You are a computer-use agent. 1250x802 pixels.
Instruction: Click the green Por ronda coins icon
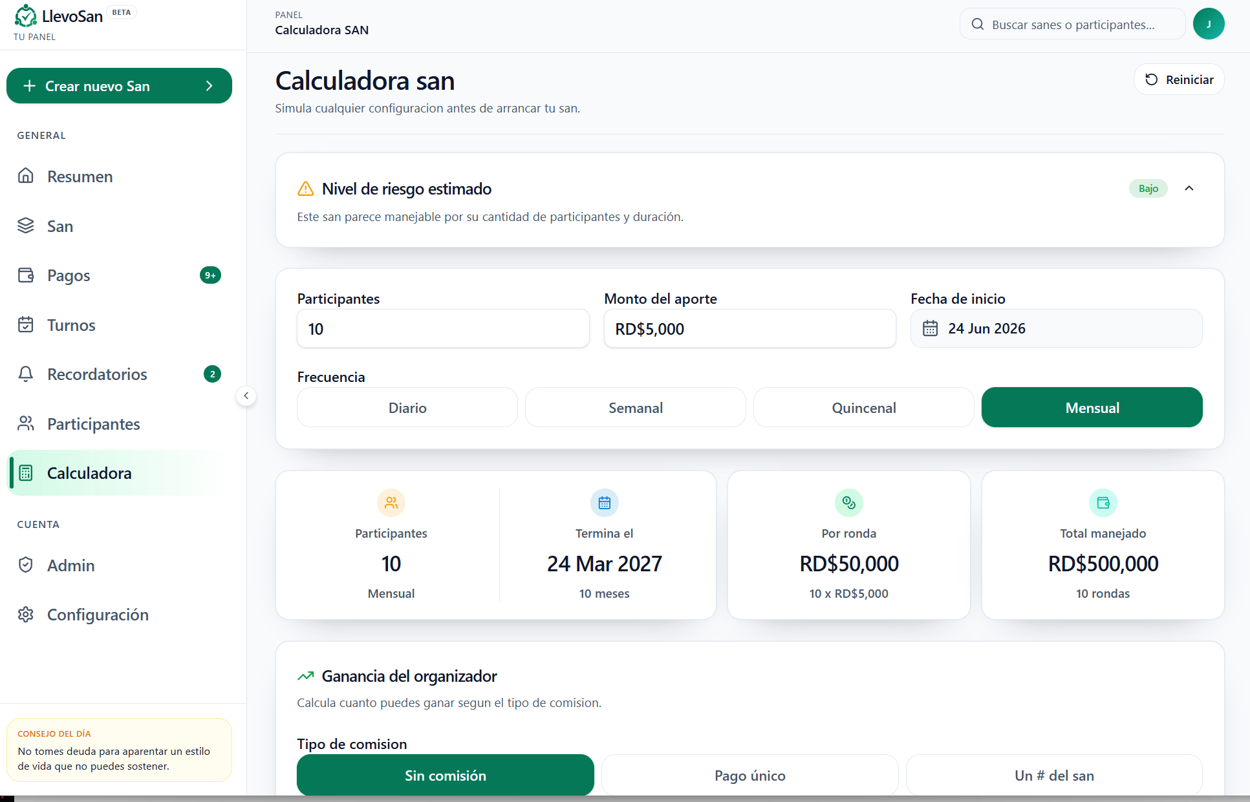coord(849,503)
